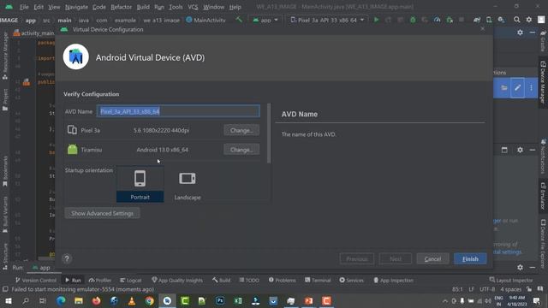Open the Run tool window tab in the bottom bar
Screen dimensions: 548x308
point(73,280)
